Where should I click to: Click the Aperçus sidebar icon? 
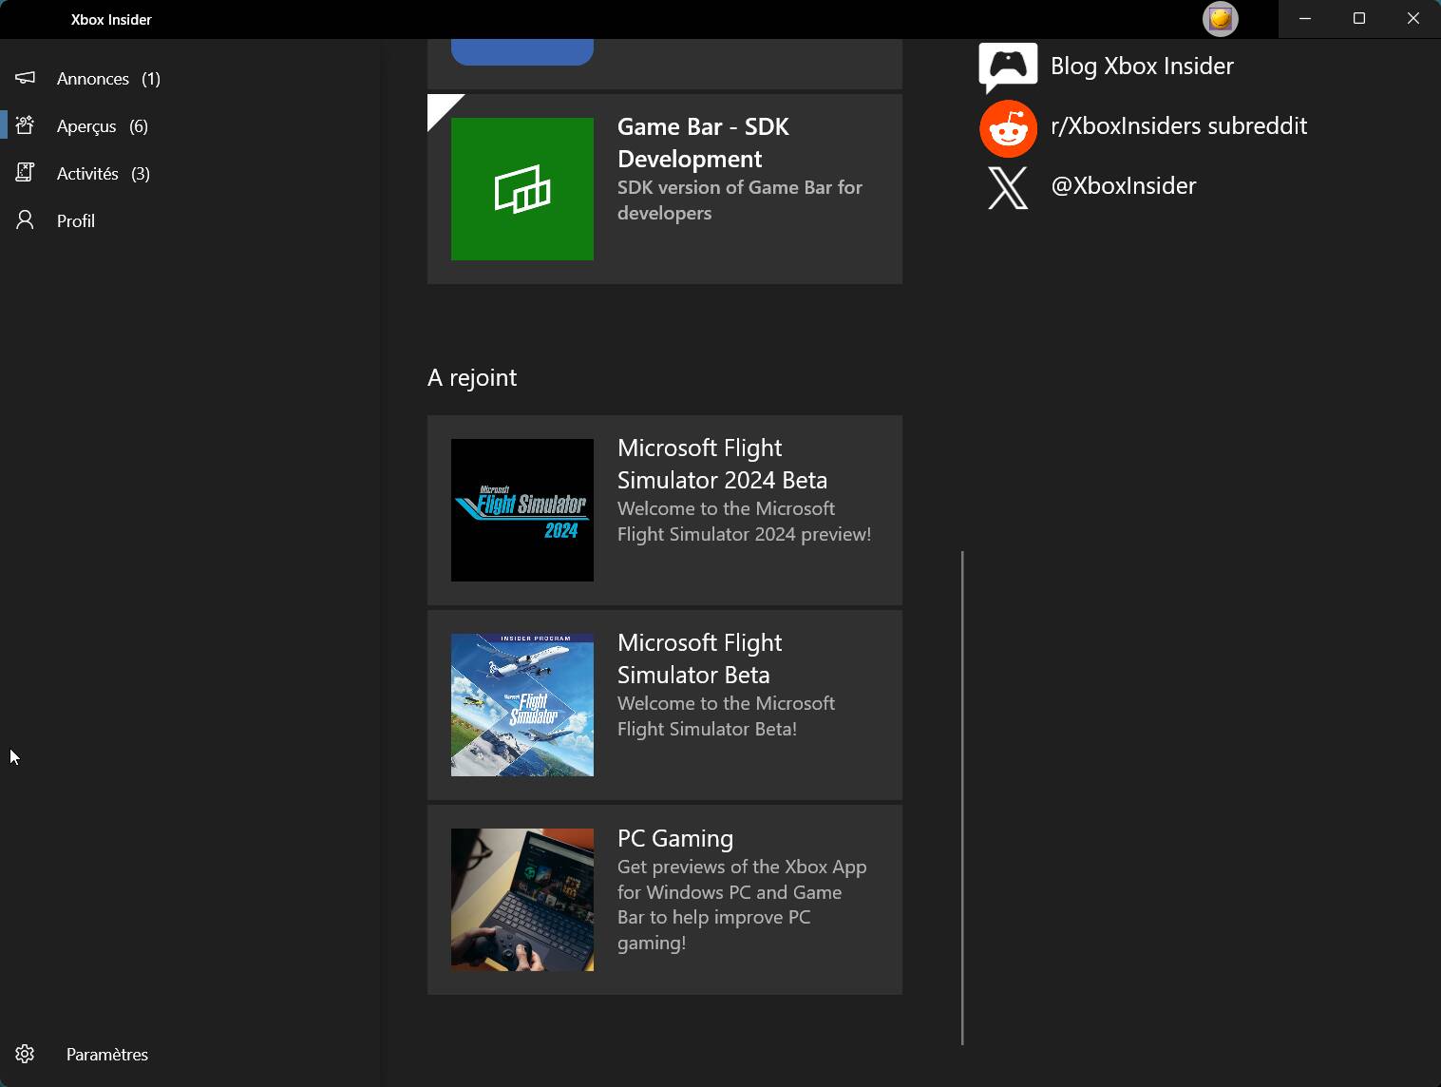point(26,125)
